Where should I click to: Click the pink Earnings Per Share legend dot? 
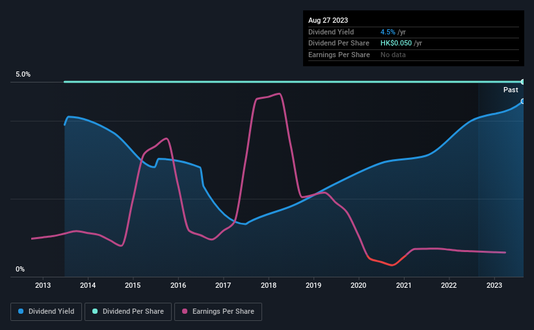coord(185,311)
